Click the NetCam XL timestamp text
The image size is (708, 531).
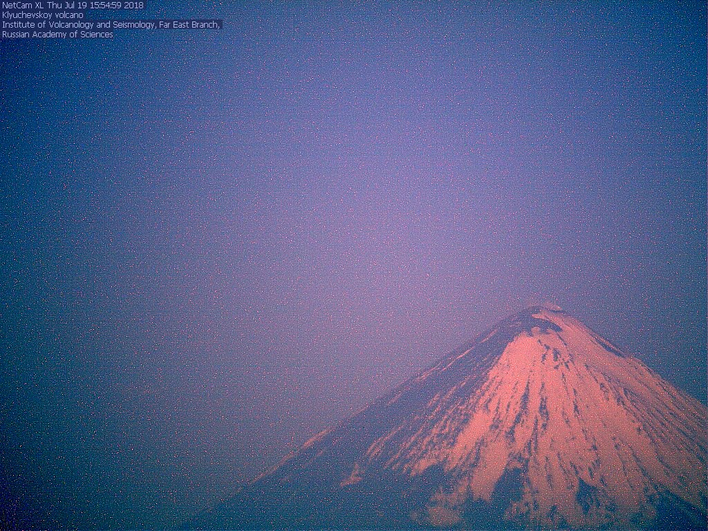[73, 6]
